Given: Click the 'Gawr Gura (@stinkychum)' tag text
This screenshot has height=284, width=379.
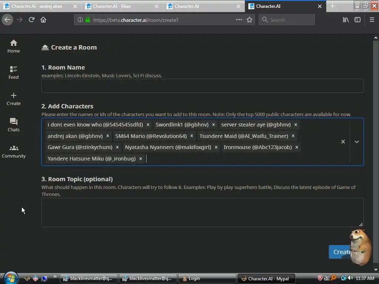Looking at the screenshot, I should tap(80, 147).
